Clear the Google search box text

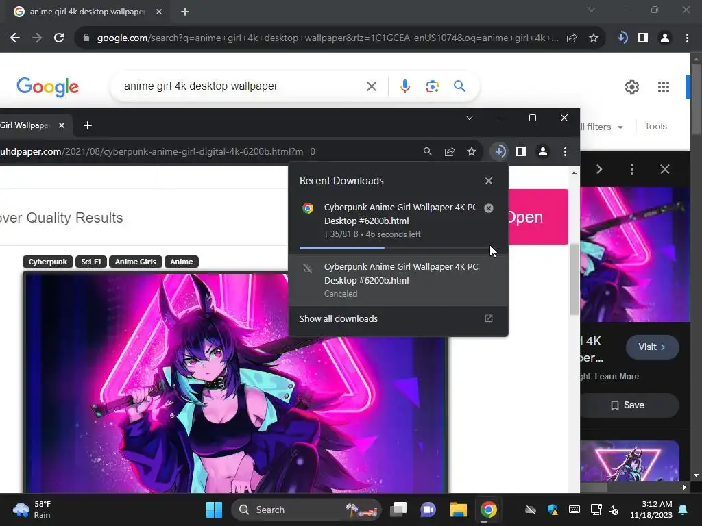coord(371,86)
